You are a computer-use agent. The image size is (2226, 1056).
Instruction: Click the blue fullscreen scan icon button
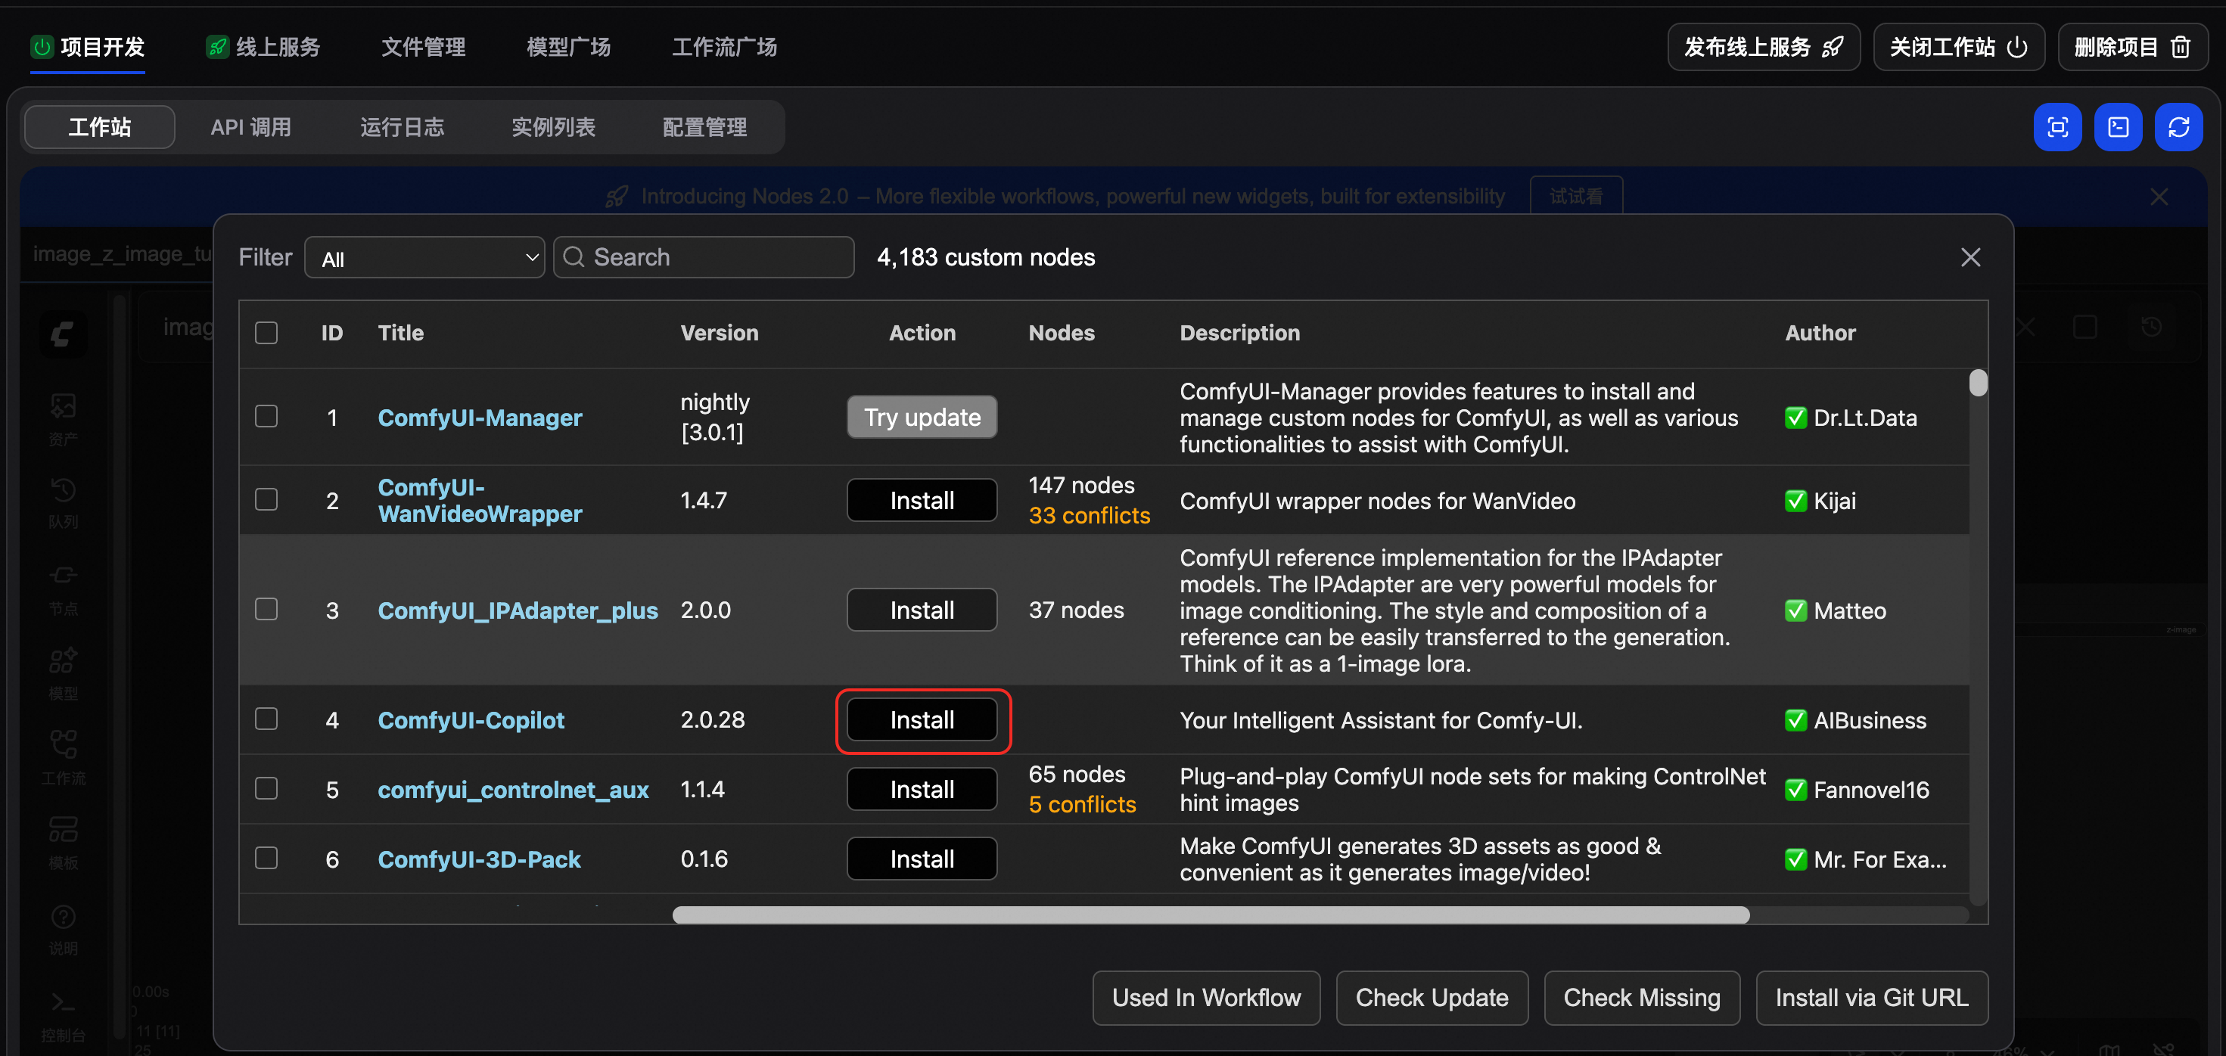point(2057,127)
